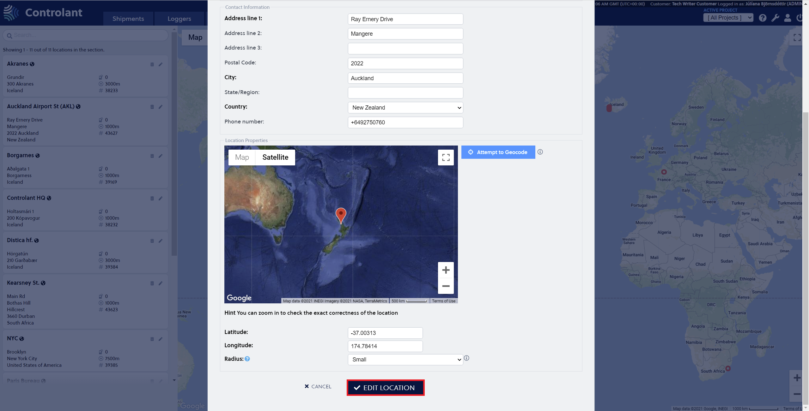Cancel the edit location dialog
The width and height of the screenshot is (809, 411).
tap(318, 386)
